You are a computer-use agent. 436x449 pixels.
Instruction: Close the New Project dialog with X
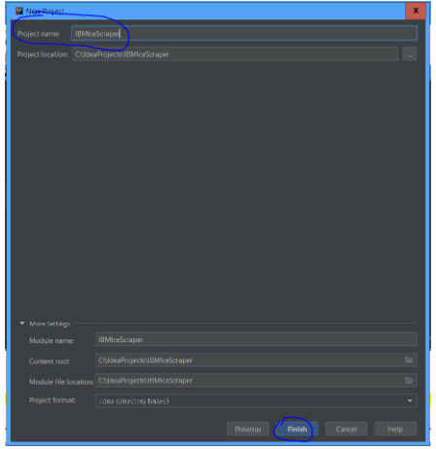pyautogui.click(x=416, y=11)
